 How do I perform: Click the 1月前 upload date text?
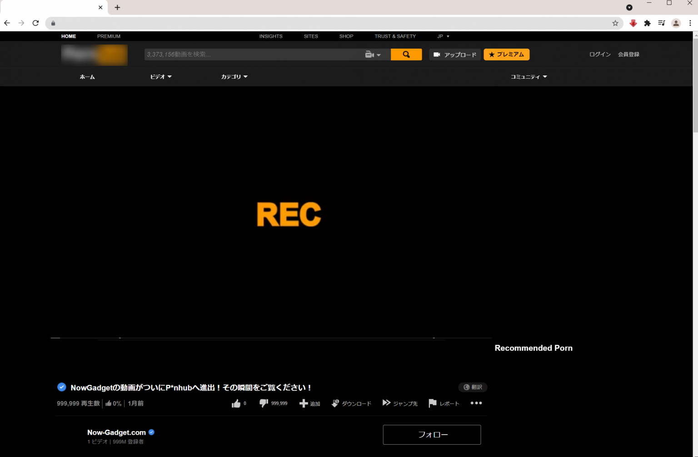point(135,403)
